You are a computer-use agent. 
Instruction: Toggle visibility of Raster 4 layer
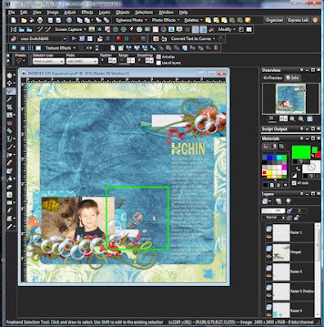click(x=269, y=314)
